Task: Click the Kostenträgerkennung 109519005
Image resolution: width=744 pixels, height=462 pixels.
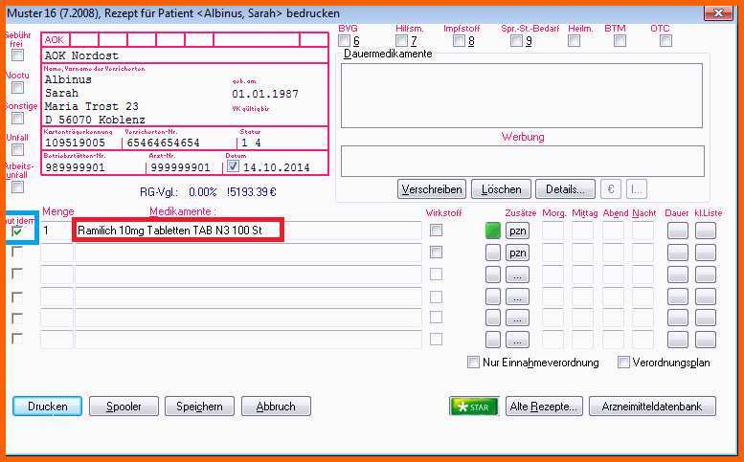Action: tap(75, 143)
